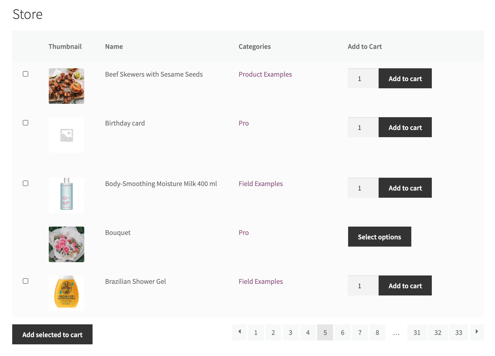Click the quantity field for Birthday card
The height and width of the screenshot is (356, 495).
coord(362,127)
